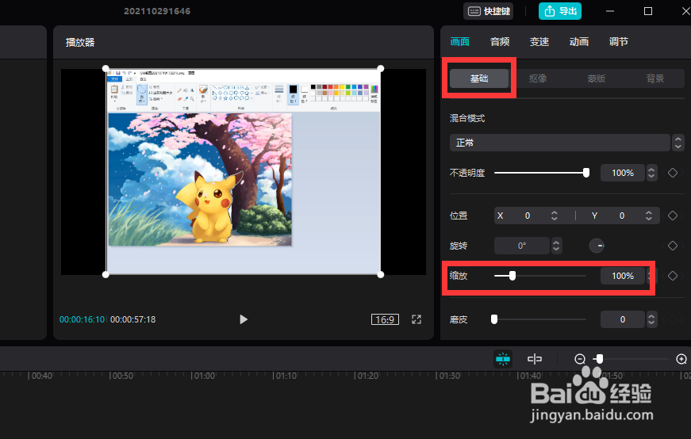Click the position Y stepper arrows

coord(649,216)
